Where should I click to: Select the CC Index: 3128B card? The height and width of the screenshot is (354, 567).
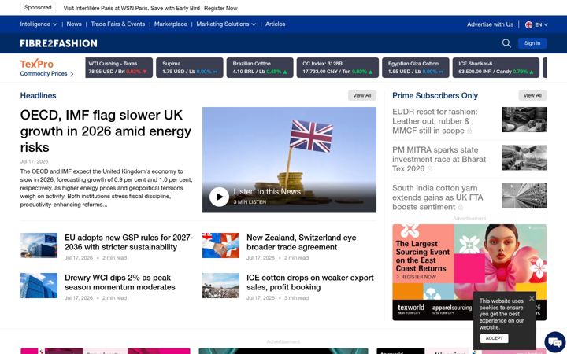[x=338, y=68]
